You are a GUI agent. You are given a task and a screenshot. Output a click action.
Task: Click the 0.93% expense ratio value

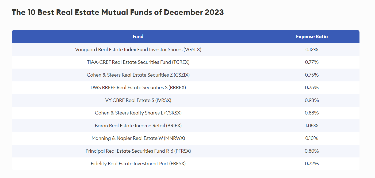click(x=312, y=100)
